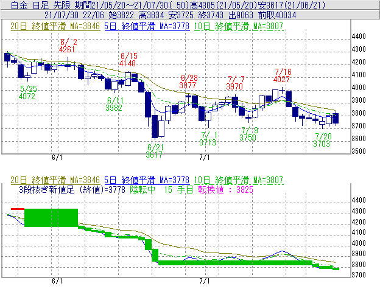Click the 7/9 3750 low label
This screenshot has height=289, width=380.
248,134
